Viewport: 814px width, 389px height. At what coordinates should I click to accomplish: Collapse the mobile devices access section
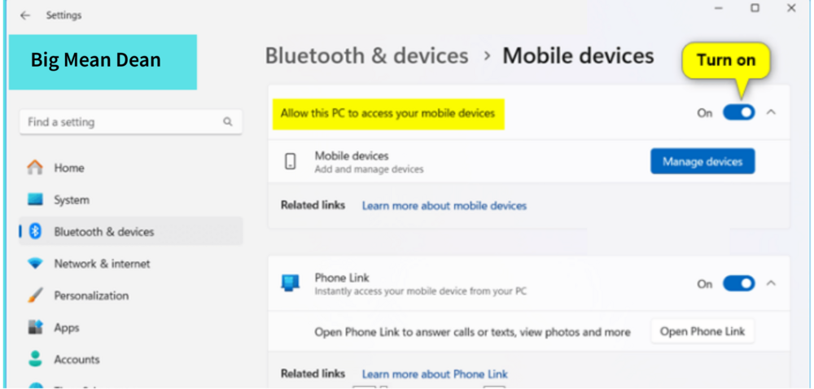pos(772,112)
